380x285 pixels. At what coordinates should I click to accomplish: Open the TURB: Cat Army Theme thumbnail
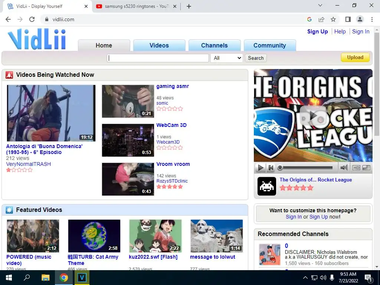pos(94,236)
